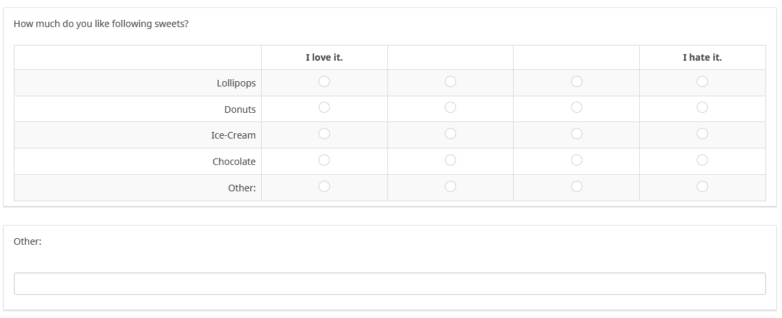
Task: Mark Chocolate as 'I hate it.'
Action: pyautogui.click(x=702, y=160)
